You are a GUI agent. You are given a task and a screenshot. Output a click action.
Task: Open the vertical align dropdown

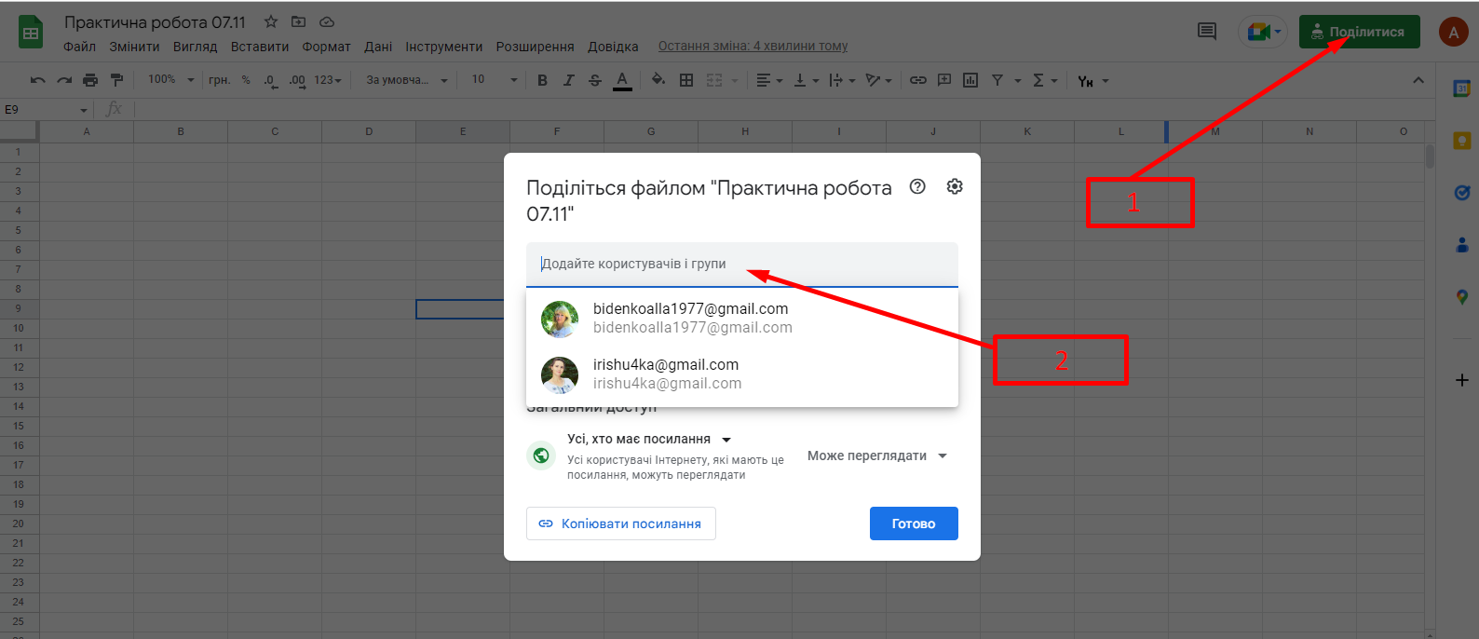[806, 80]
